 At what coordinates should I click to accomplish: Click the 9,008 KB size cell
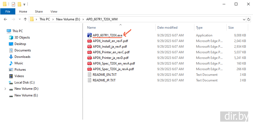point(240,35)
